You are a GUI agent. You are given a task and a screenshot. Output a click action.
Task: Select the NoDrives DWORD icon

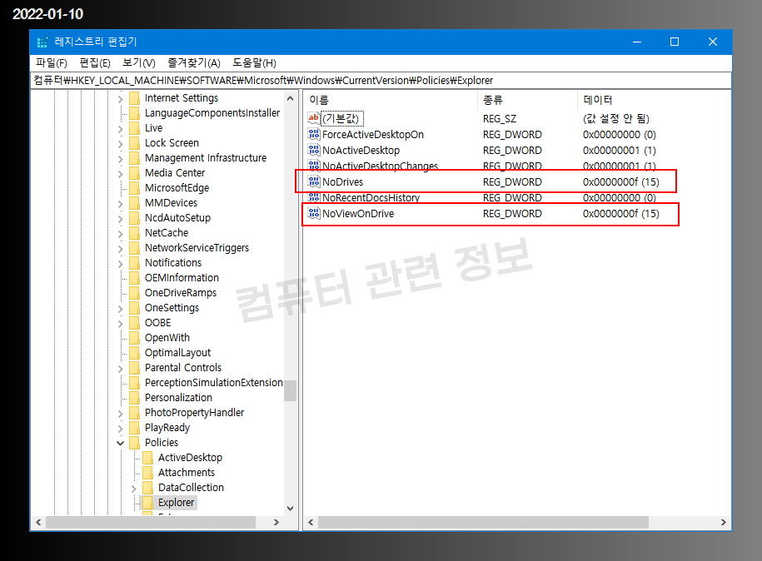(x=313, y=181)
